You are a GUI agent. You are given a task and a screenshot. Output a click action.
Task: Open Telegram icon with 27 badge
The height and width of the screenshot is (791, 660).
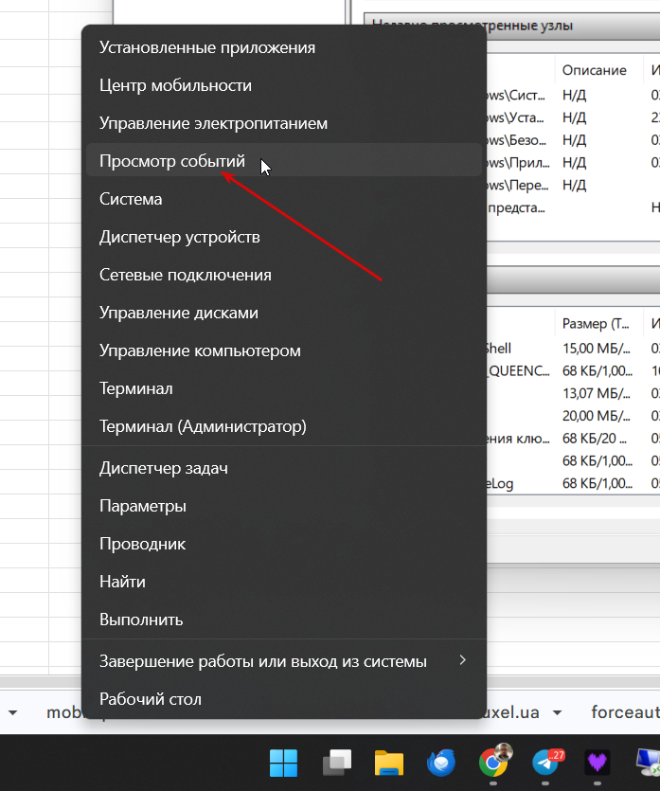pyautogui.click(x=546, y=762)
